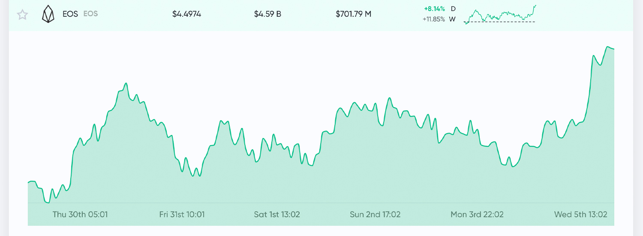
Task: Click the +11.85% weekly change
Action: pyautogui.click(x=433, y=19)
